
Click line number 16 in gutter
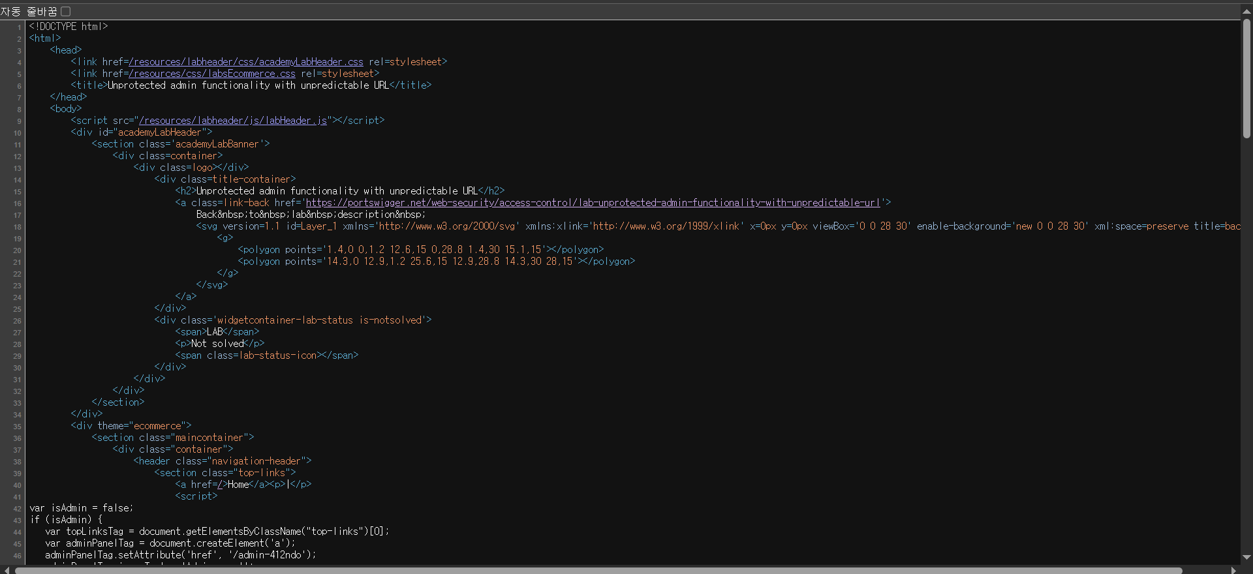click(17, 204)
